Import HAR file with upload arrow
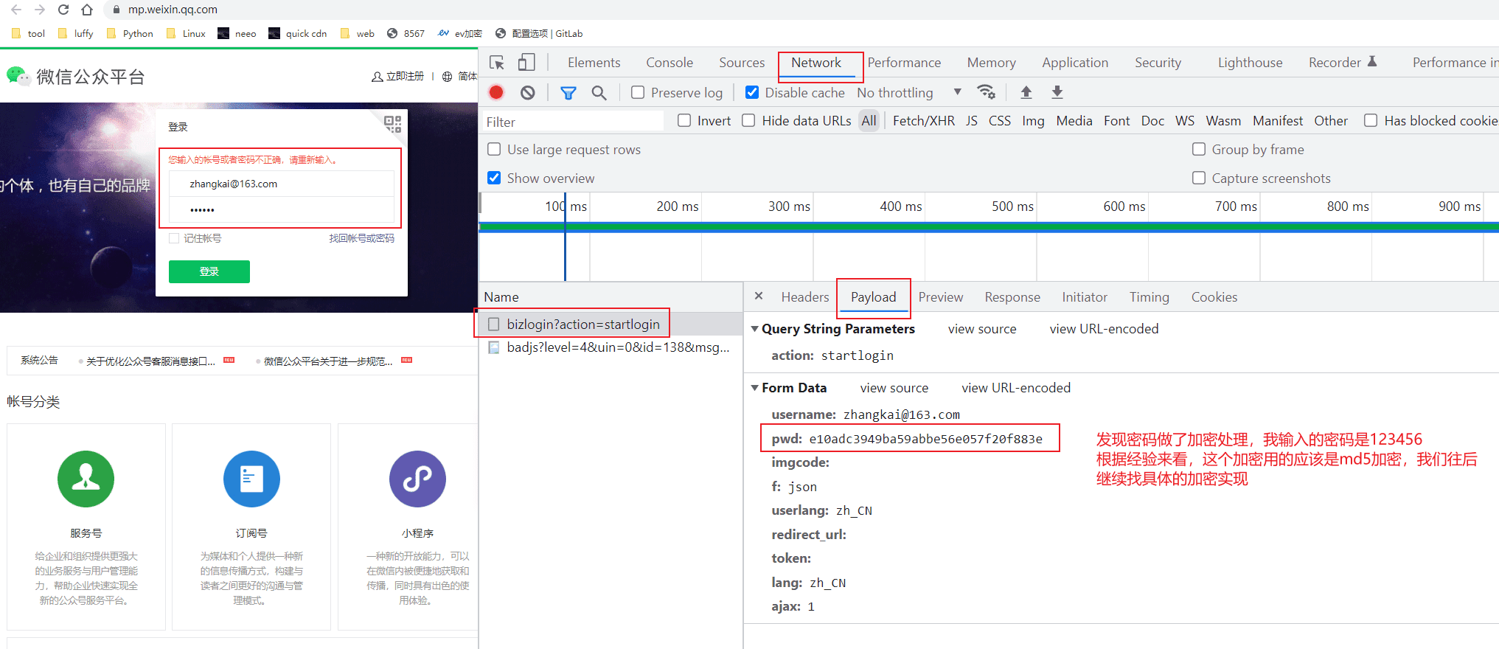The height and width of the screenshot is (649, 1499). [x=1026, y=92]
